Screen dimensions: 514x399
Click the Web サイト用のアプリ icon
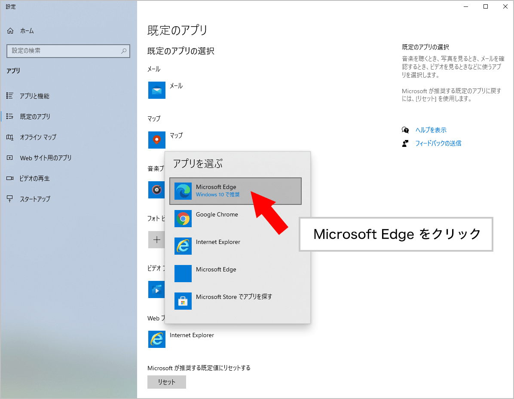[10, 158]
